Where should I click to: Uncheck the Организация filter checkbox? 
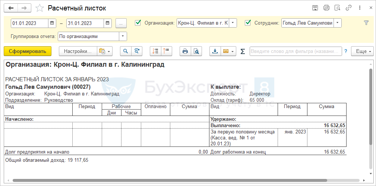click(x=138, y=23)
